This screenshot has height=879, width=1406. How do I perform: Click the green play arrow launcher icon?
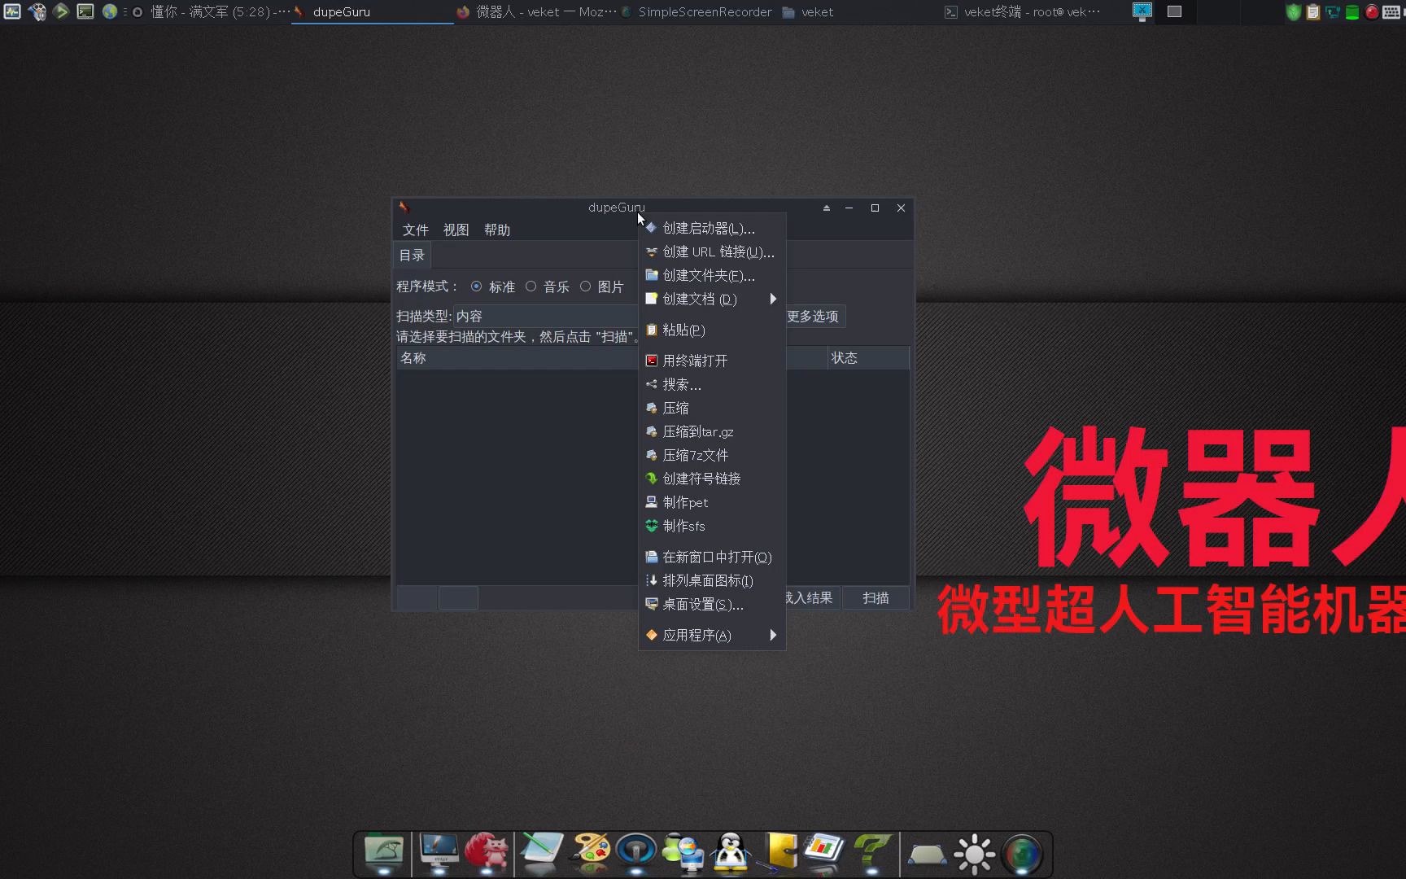click(x=61, y=11)
